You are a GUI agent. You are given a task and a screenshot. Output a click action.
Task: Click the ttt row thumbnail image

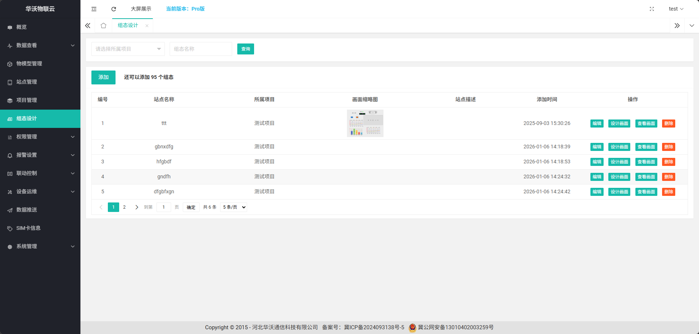[x=365, y=124]
